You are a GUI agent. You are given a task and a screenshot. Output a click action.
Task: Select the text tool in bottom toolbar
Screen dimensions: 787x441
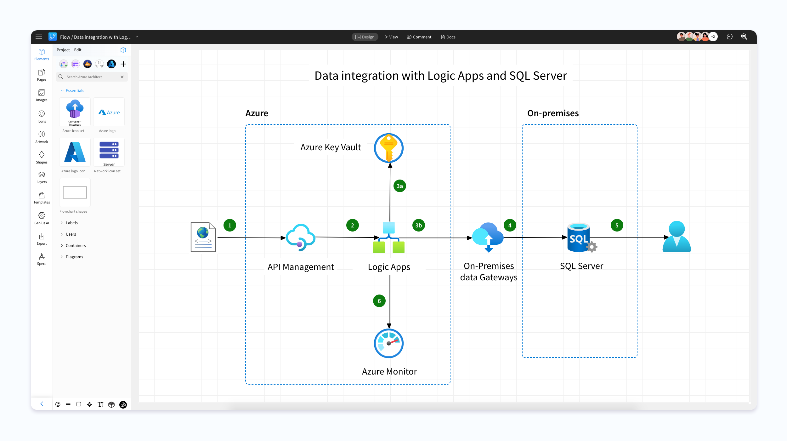tap(100, 404)
